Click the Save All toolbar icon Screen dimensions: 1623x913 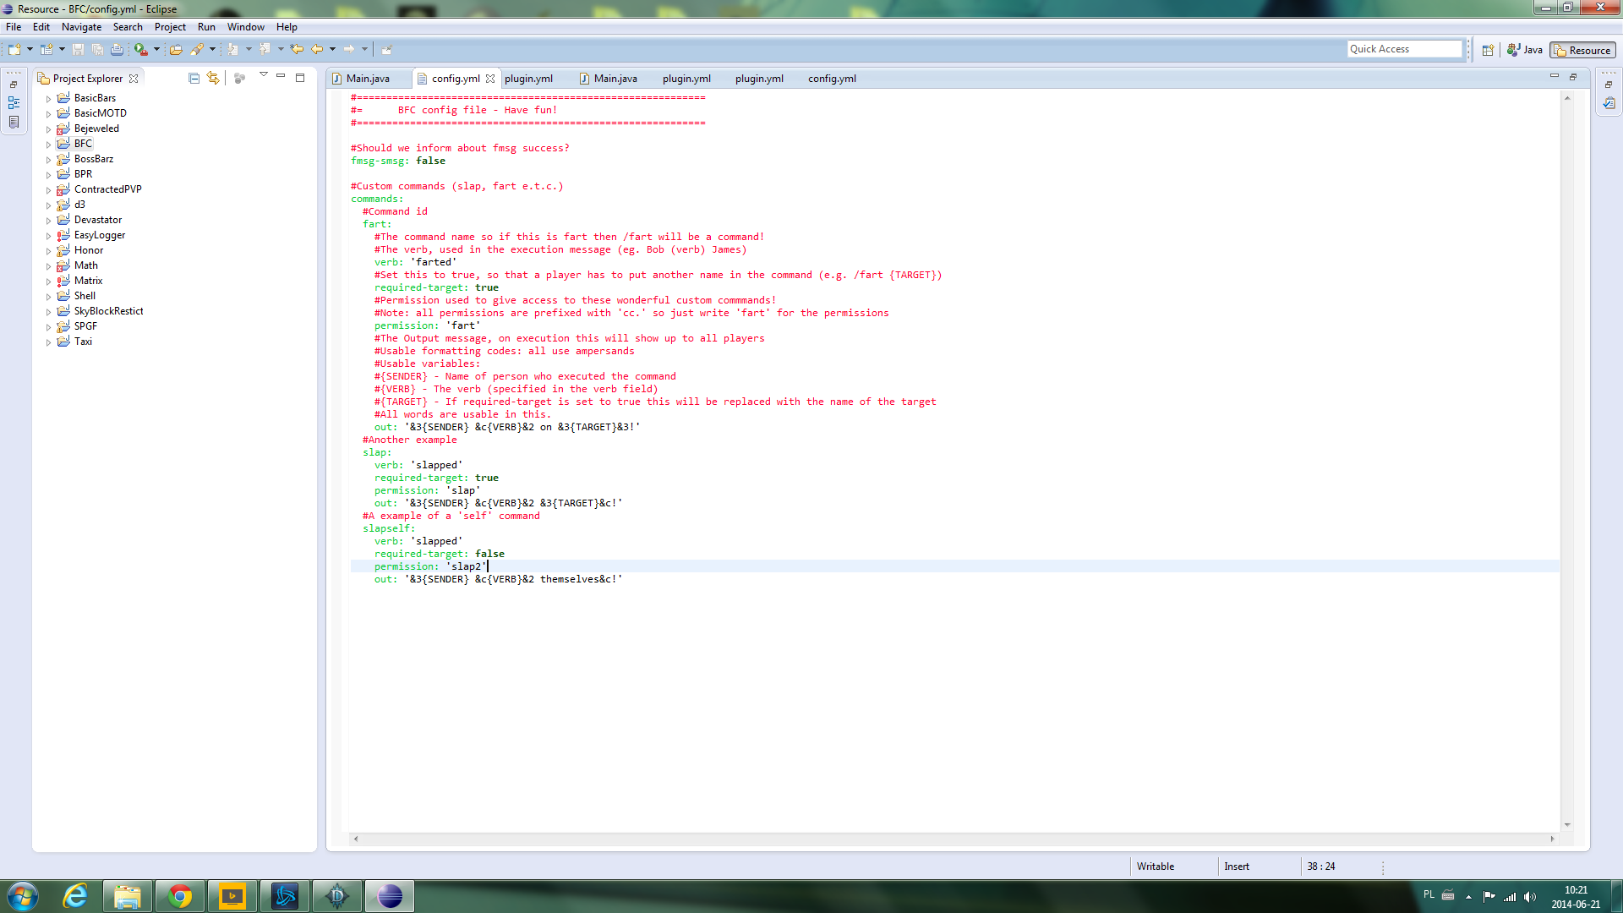tap(97, 49)
